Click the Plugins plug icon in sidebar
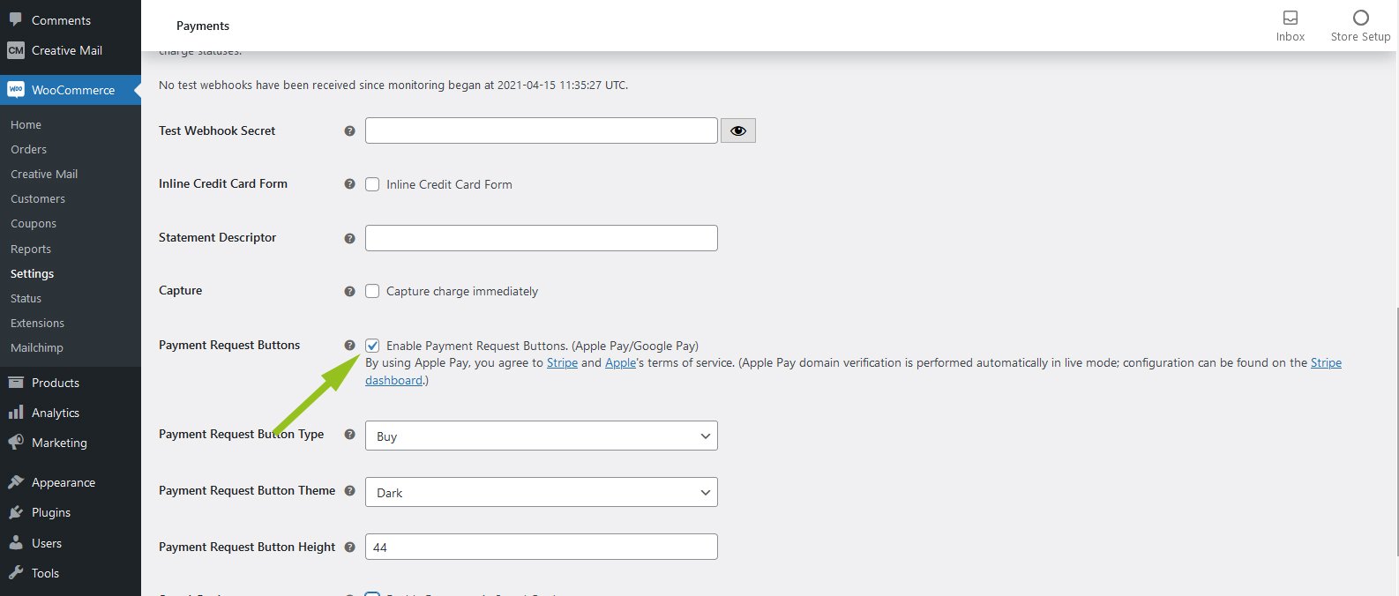Viewport: 1399px width, 596px height. tap(16, 512)
